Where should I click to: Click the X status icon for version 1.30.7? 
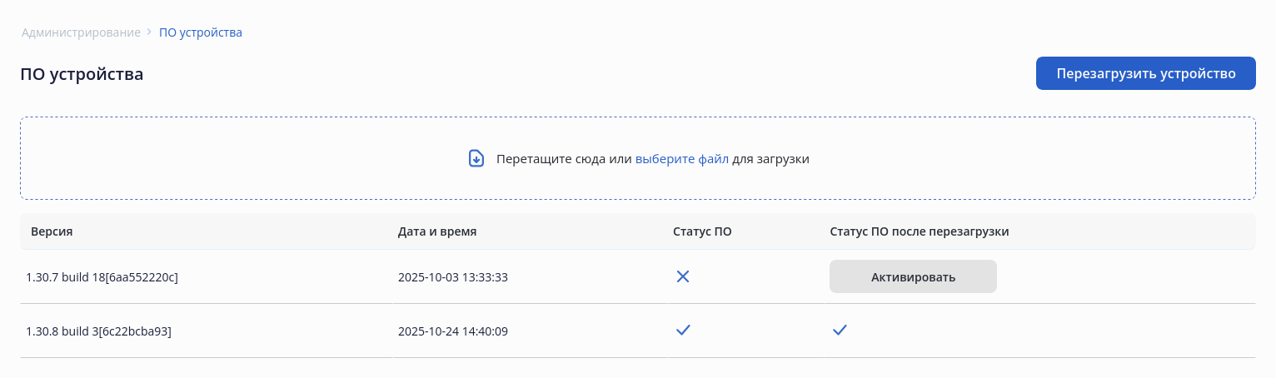[x=683, y=277]
